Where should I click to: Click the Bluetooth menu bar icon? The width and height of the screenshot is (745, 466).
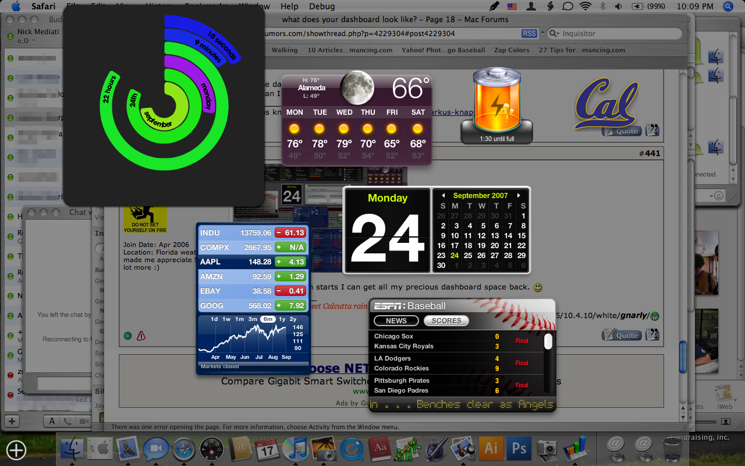click(x=602, y=6)
